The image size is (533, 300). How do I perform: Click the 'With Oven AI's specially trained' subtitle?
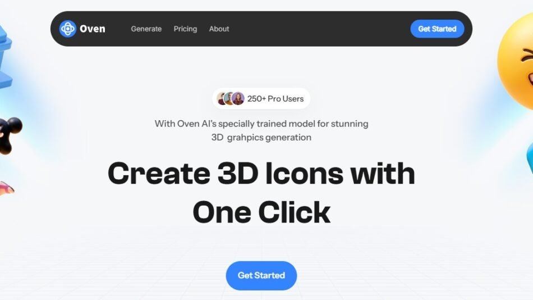click(x=261, y=124)
